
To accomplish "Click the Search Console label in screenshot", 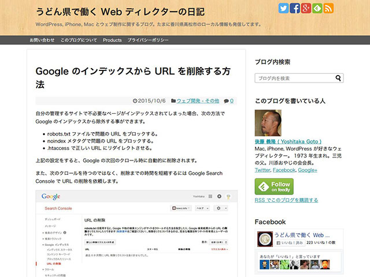I will tap(58, 208).
